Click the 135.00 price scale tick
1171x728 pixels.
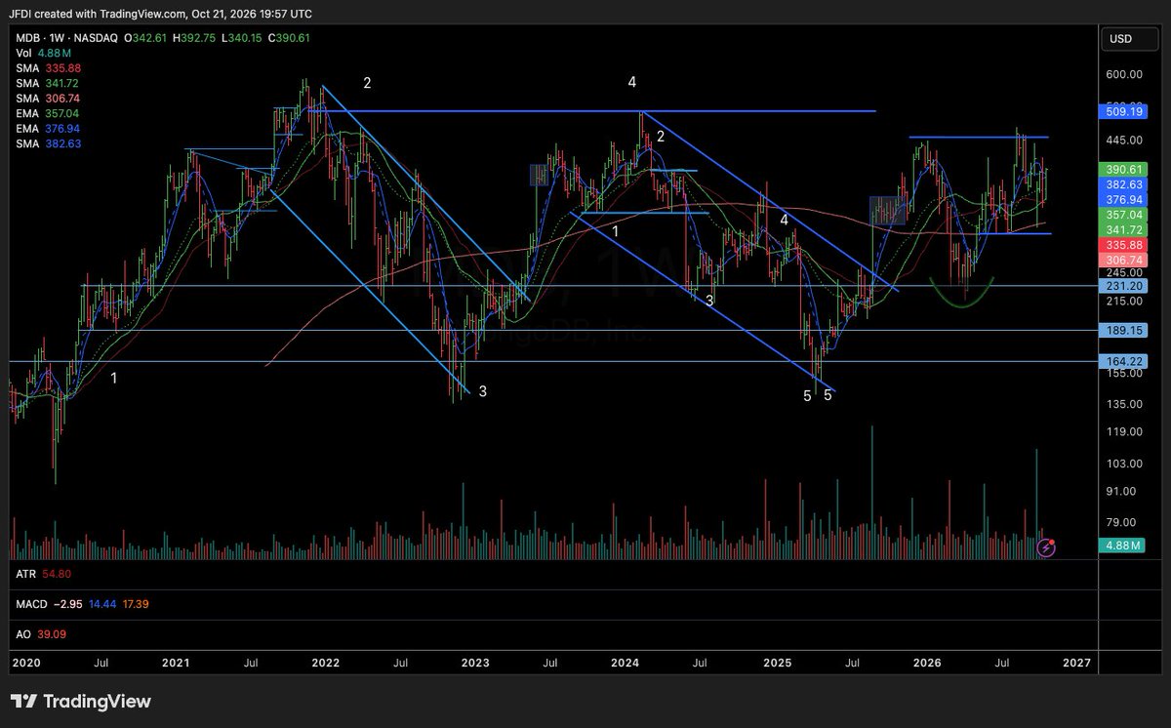pyautogui.click(x=1124, y=403)
